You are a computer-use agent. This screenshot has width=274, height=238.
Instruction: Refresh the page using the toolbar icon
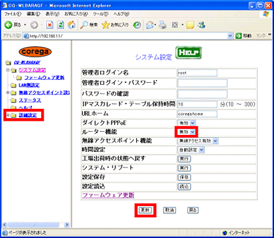(61, 25)
